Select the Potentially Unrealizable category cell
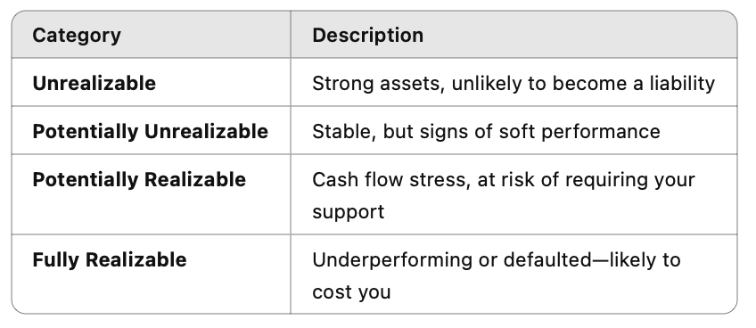Image resolution: width=756 pixels, height=328 pixels. pos(151,131)
